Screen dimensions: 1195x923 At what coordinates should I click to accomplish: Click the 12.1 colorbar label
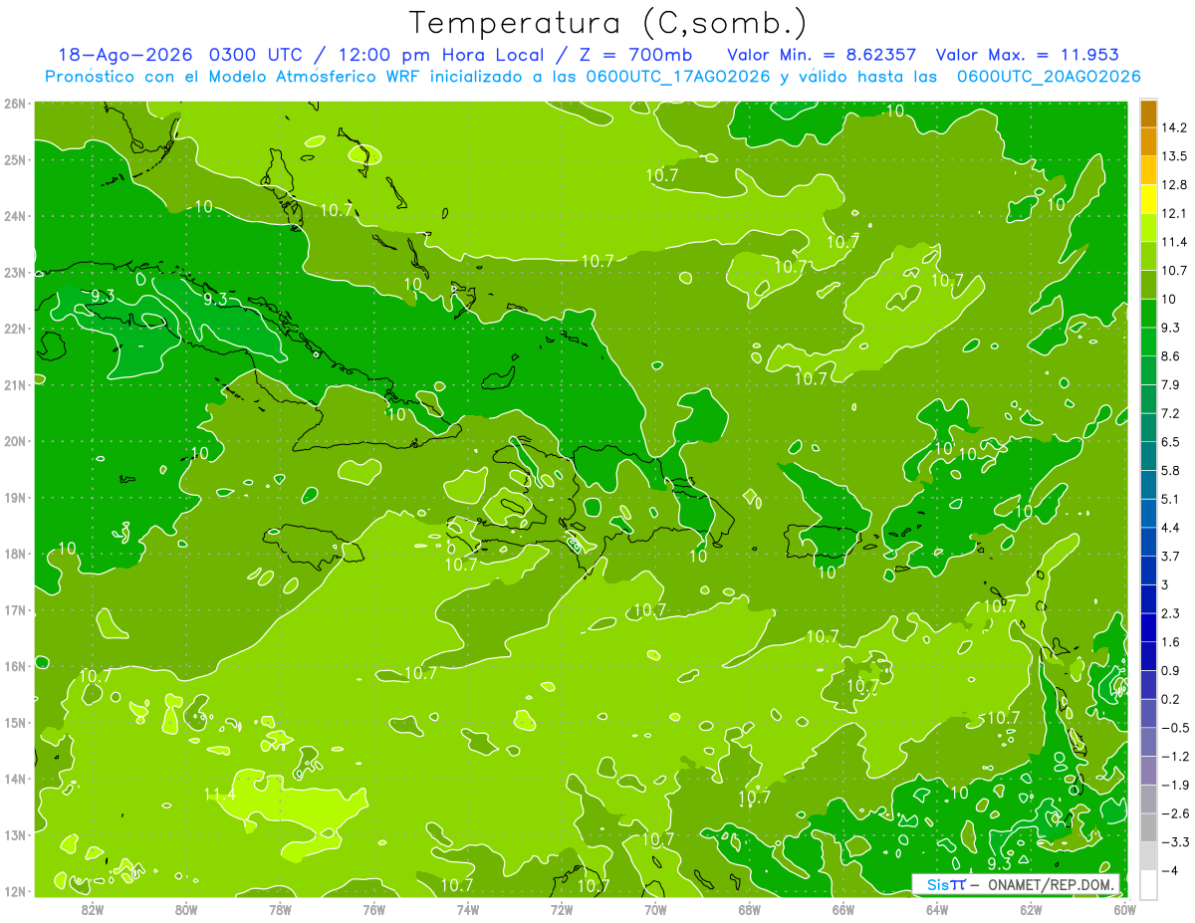1172,214
